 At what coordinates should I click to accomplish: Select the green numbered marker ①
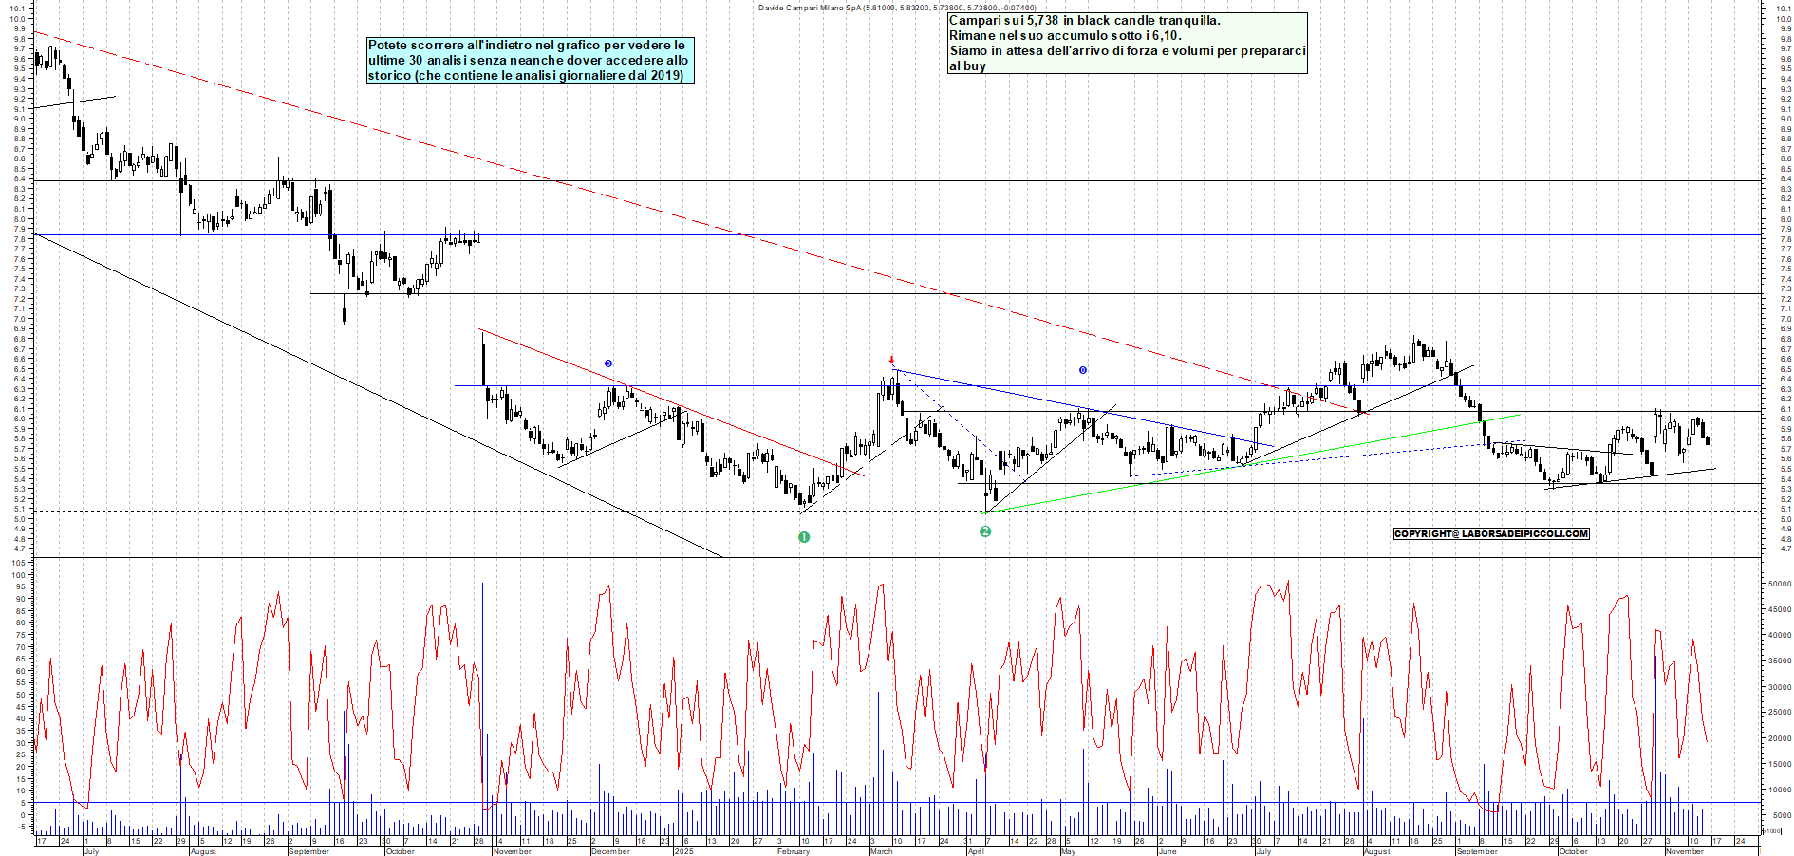(x=805, y=536)
